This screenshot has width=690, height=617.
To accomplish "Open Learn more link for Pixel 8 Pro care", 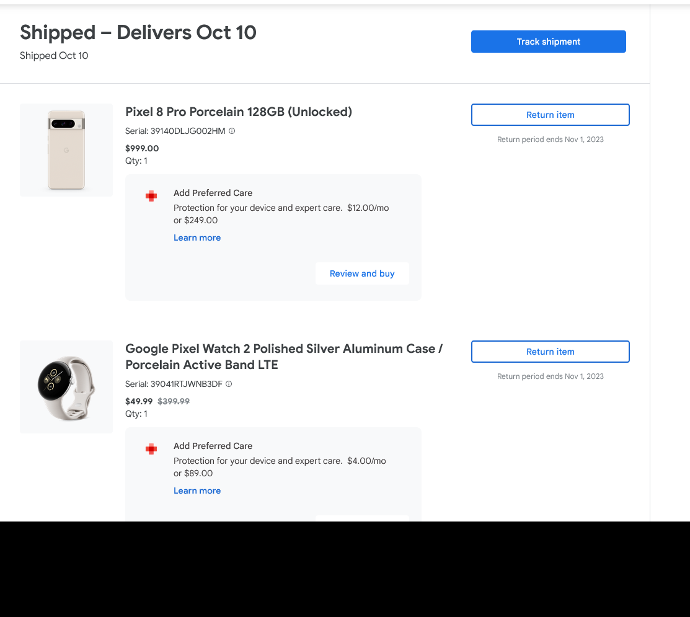I will (x=197, y=237).
